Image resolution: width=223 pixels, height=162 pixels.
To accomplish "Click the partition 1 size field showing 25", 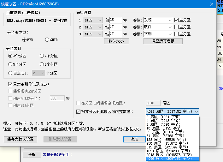I will 116,20.
